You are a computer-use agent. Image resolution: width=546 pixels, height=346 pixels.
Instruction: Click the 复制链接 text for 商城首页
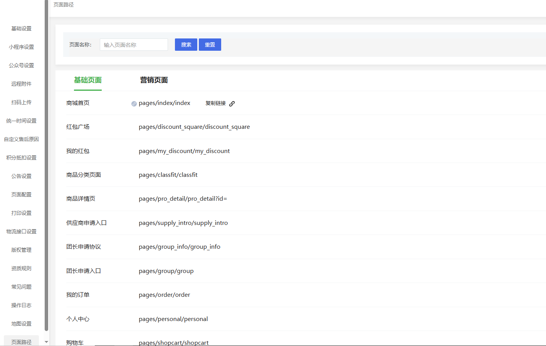point(215,103)
